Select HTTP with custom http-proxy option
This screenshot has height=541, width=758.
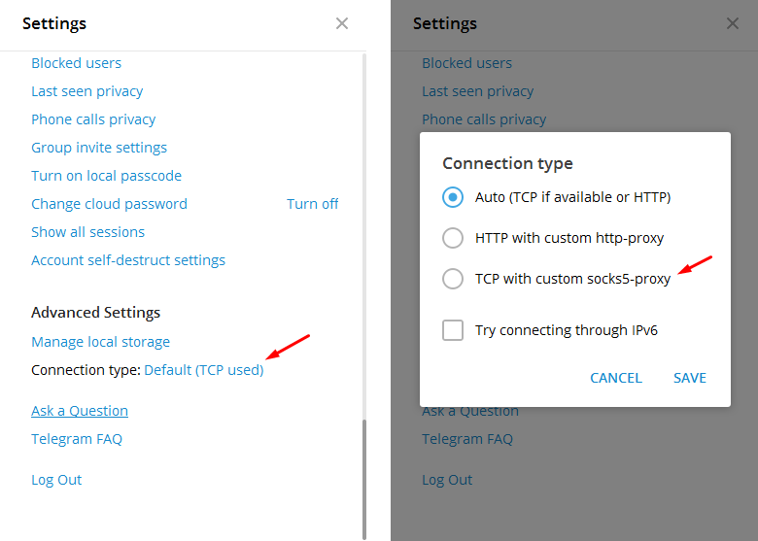tap(453, 238)
